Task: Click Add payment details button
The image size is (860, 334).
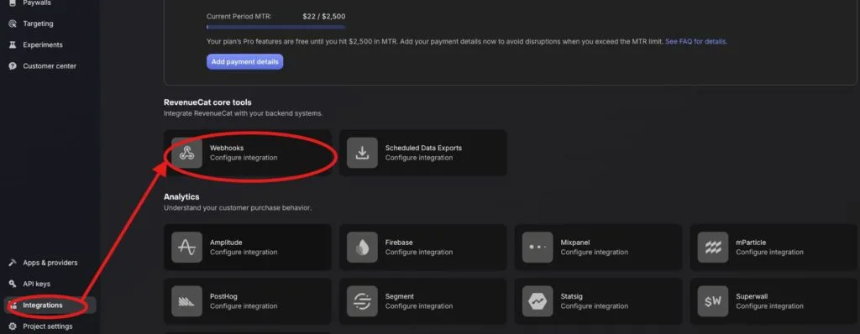Action: pyautogui.click(x=244, y=61)
